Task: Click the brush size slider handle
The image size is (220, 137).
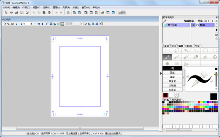Action: [216, 75]
